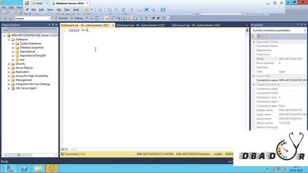Open Current connection parameters dropdown
Viewport: 308px width, 173px height.
(305, 30)
